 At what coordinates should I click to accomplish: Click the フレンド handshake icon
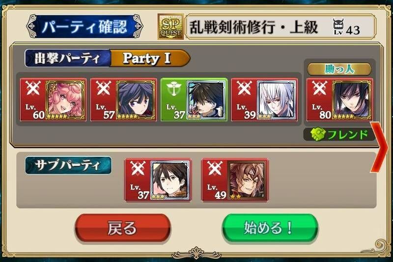tap(318, 135)
